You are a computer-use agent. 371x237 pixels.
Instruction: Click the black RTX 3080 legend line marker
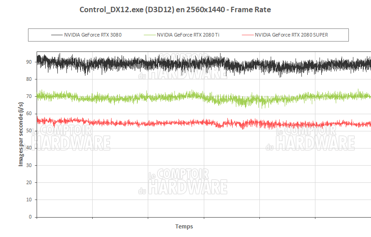click(57, 35)
